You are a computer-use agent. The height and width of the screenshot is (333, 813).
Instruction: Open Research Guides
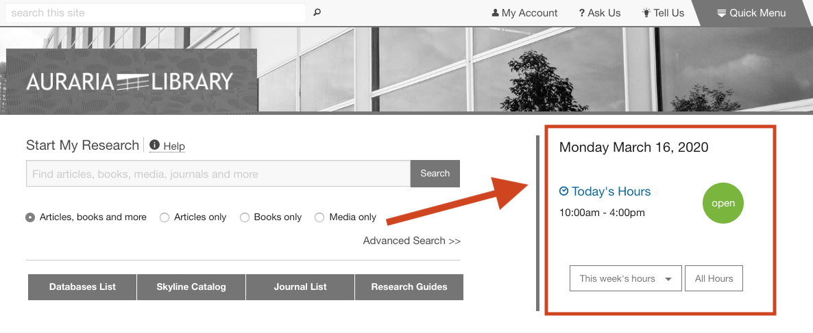click(x=409, y=287)
